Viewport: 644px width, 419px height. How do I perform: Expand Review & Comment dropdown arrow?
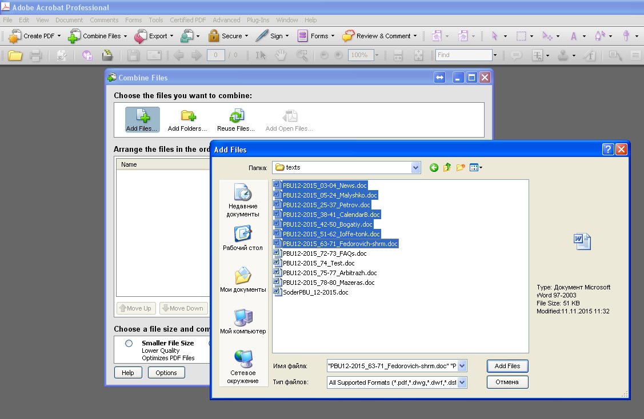point(415,36)
